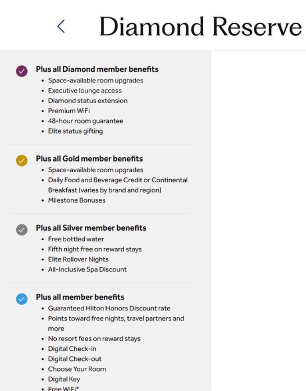Select 'Elite status gifting' benefit

(76, 131)
